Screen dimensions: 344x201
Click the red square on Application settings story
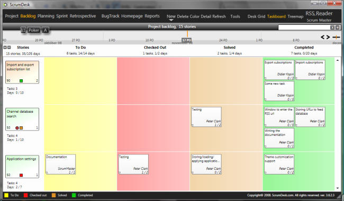point(21,175)
